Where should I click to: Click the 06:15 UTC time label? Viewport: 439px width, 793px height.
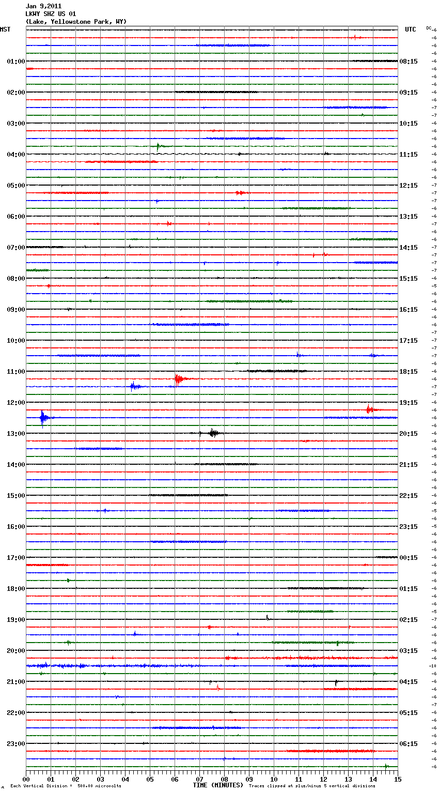(x=409, y=744)
